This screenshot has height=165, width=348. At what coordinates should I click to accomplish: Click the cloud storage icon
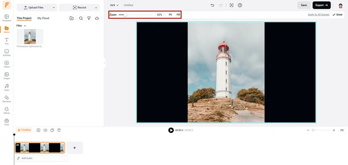pos(97,18)
